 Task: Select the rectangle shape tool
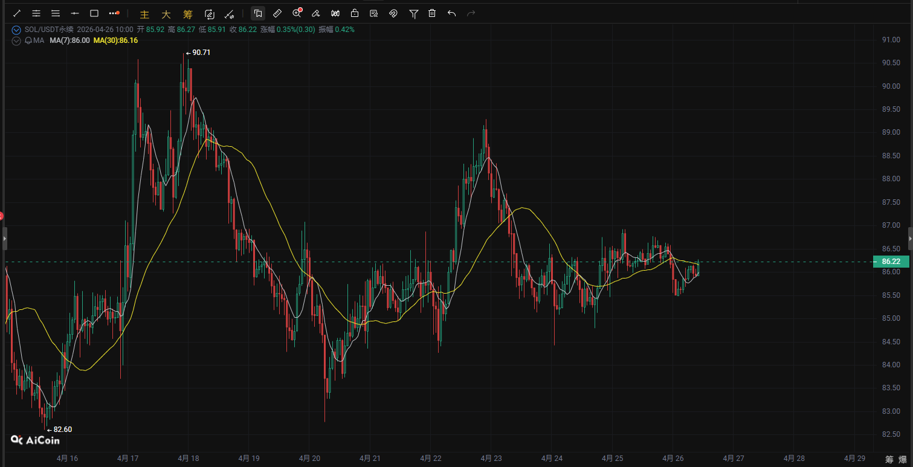(94, 13)
